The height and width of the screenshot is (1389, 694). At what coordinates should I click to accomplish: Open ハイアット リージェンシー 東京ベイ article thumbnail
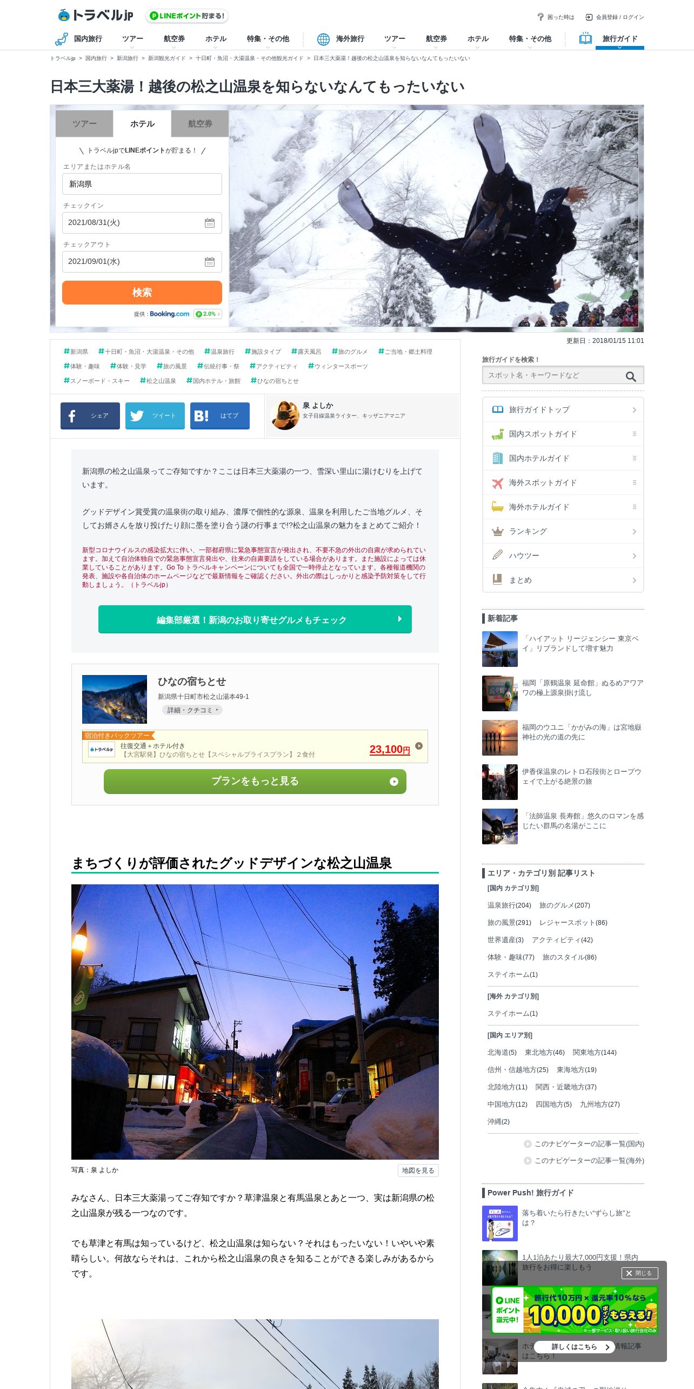point(500,649)
